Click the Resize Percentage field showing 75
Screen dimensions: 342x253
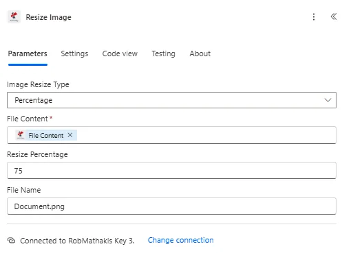pyautogui.click(x=171, y=171)
